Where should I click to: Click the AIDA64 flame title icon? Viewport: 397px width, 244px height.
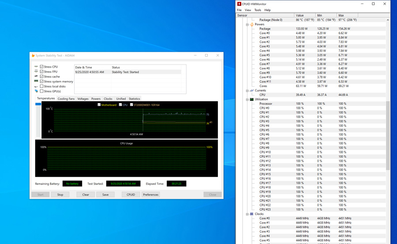[33, 55]
